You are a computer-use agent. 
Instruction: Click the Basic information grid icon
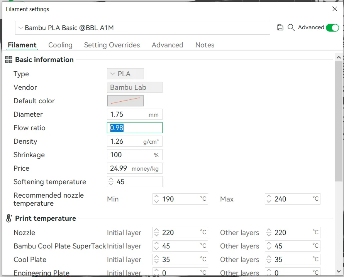(8, 60)
